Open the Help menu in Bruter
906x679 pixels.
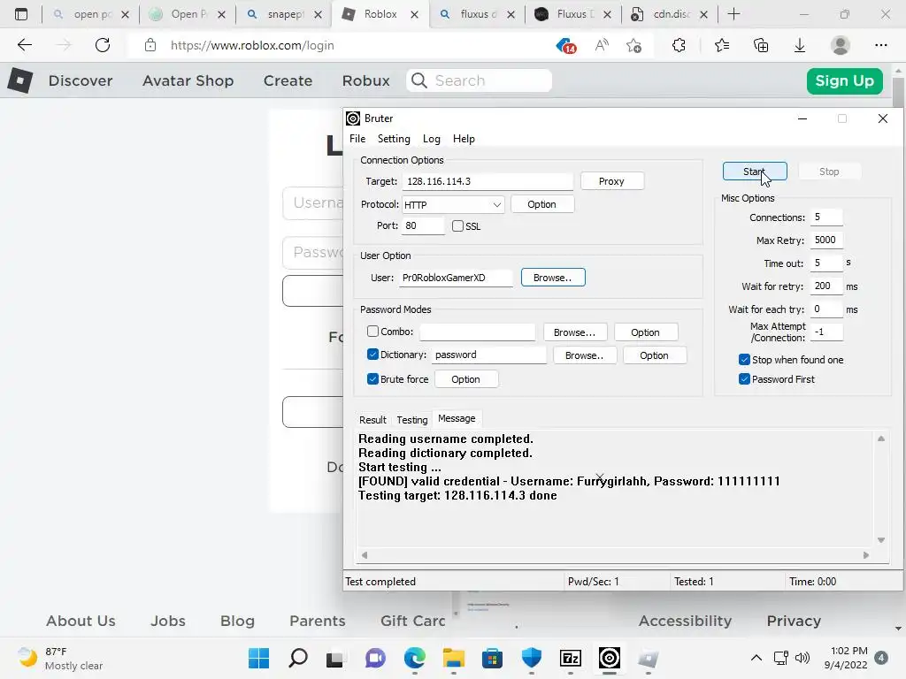464,139
